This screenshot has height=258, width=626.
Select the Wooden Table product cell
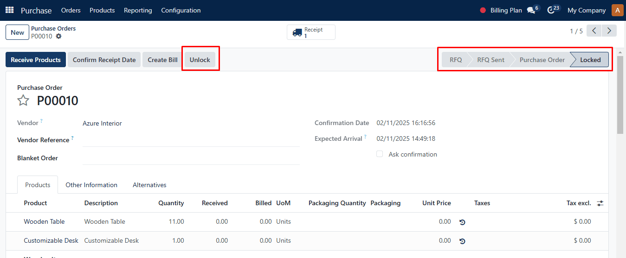pos(44,222)
